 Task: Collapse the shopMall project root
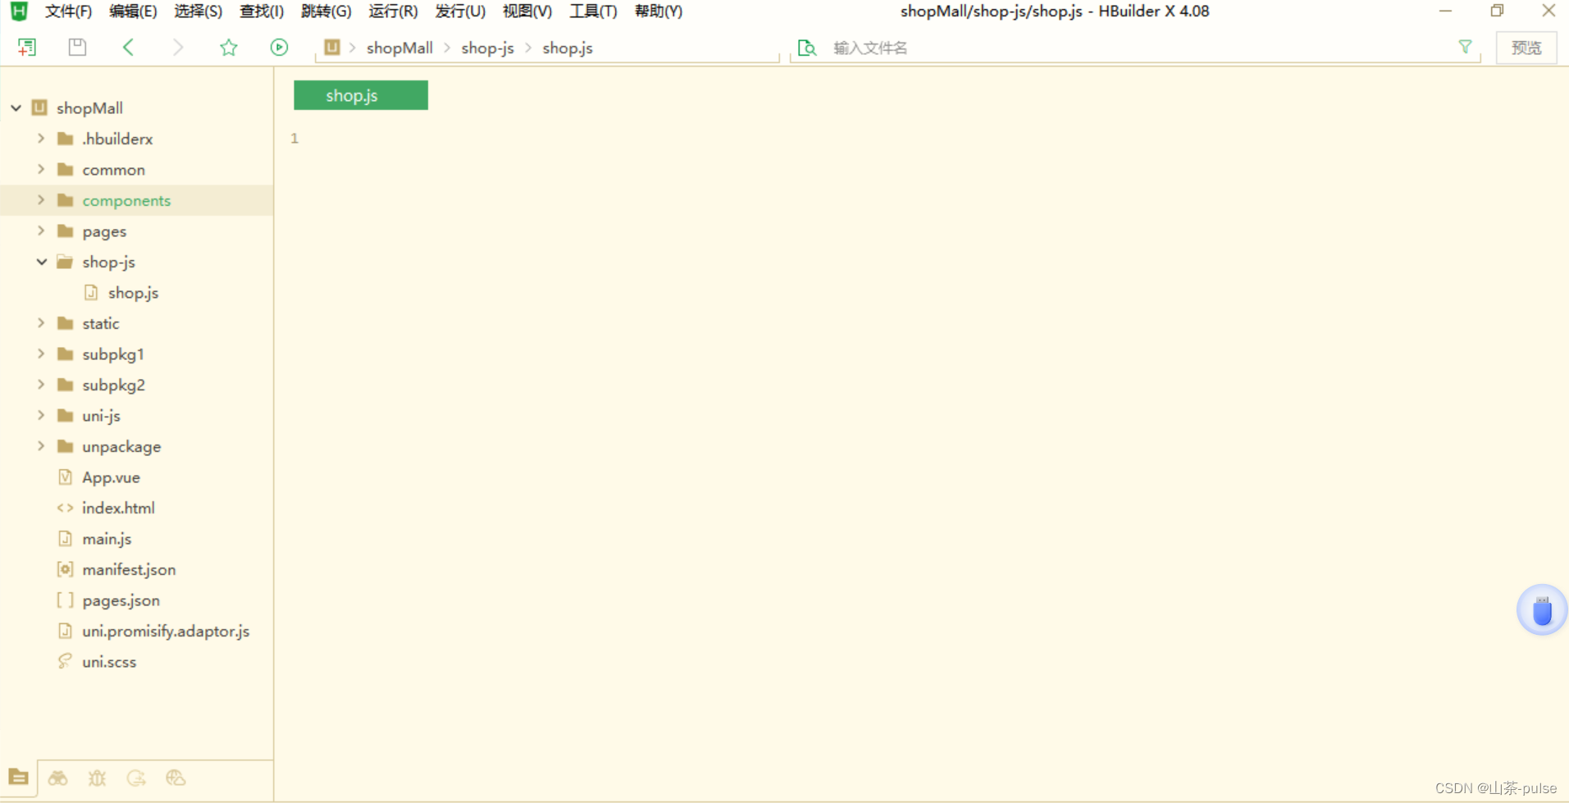(x=16, y=107)
